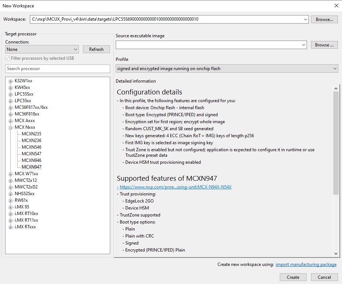Click the Search processor input field
The image size is (342, 284).
(57, 69)
